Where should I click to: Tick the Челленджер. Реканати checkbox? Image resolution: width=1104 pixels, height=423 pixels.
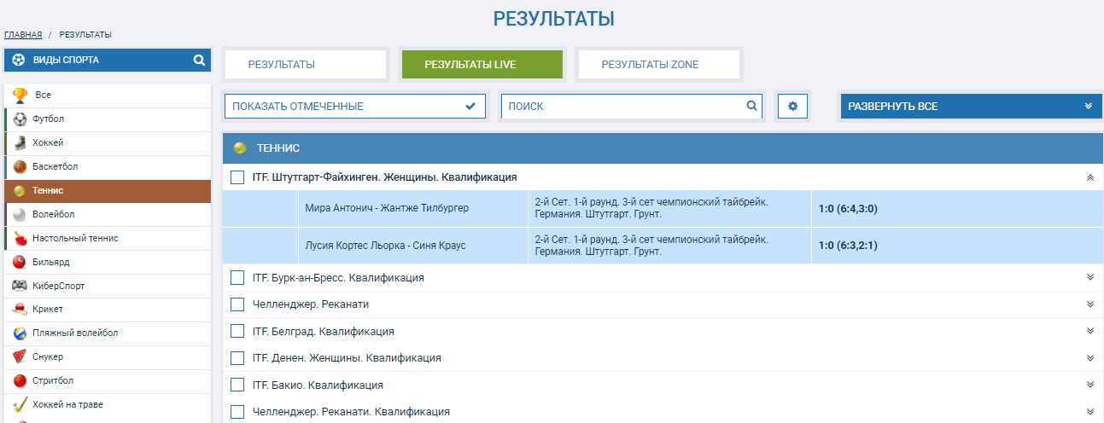click(x=237, y=304)
